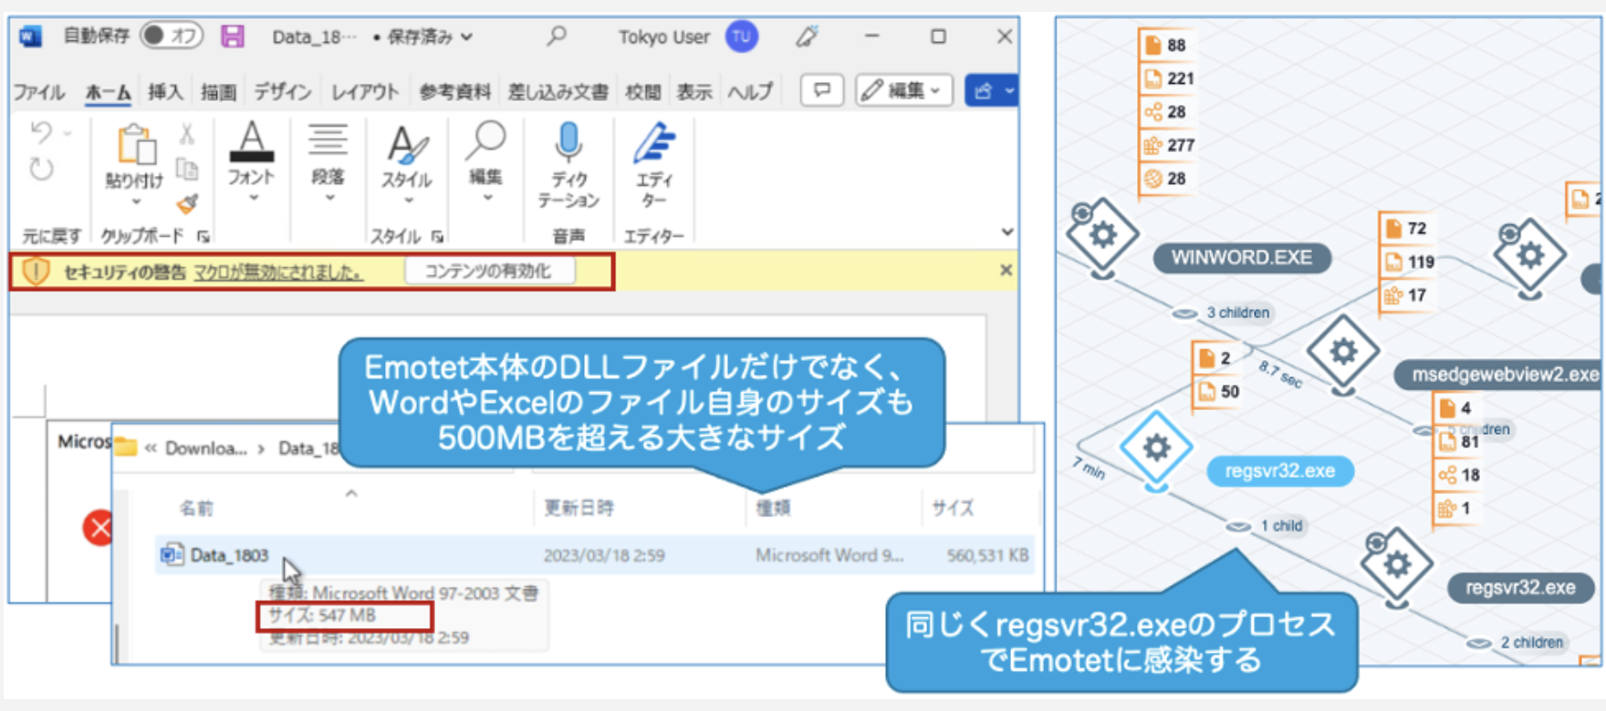Viewport: 1606px width, 711px height.
Task: Open the search magnifier in title bar
Action: click(556, 36)
